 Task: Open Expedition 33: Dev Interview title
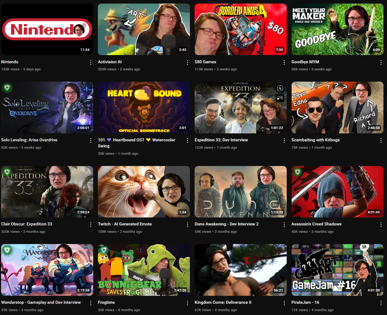coord(221,140)
